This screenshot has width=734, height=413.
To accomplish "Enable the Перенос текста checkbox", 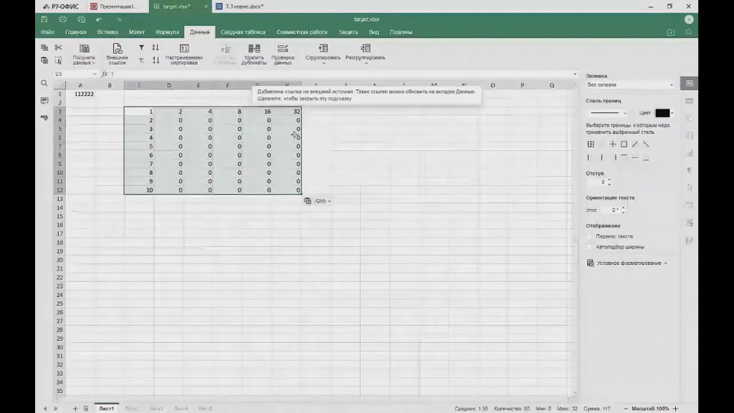I will [590, 236].
